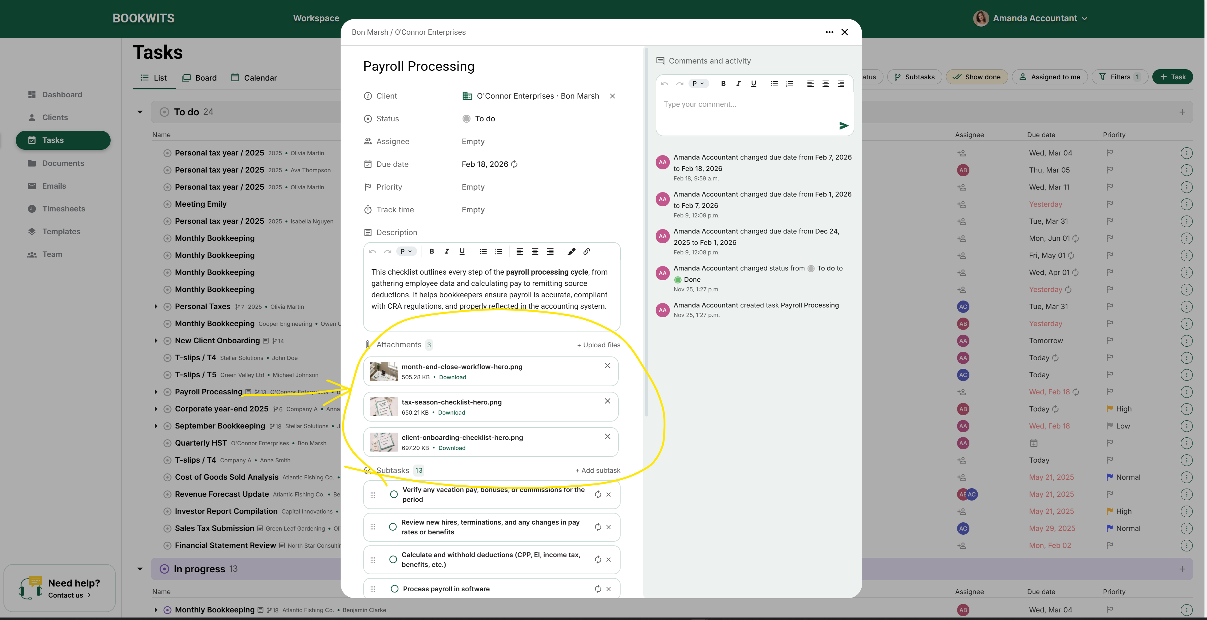Viewport: 1207px width, 620px height.
Task: Open the Dashboard from the sidebar
Action: tap(62, 94)
